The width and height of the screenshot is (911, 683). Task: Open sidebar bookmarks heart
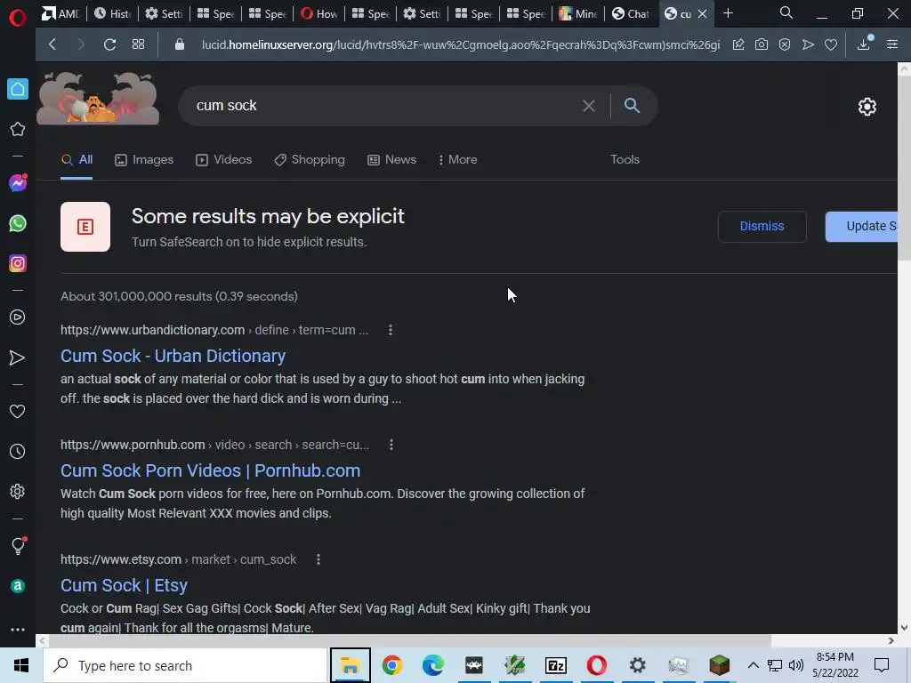pyautogui.click(x=18, y=411)
